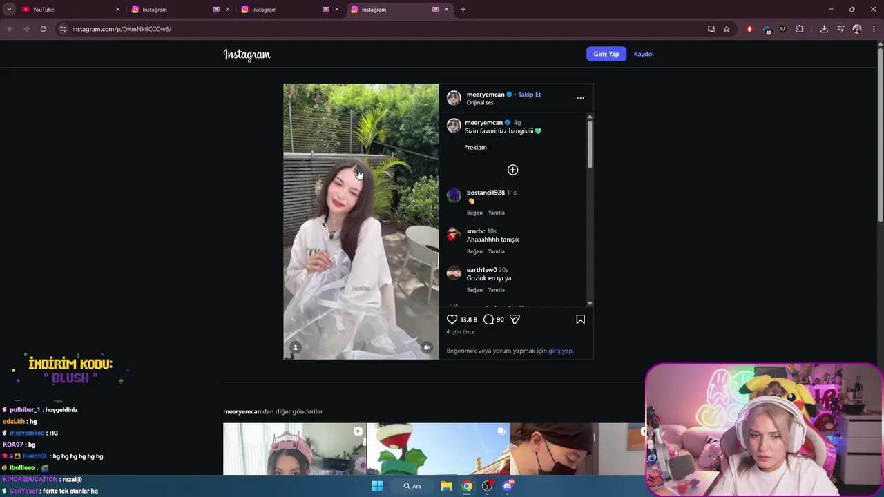Open Orijinal ses audio link

pos(480,103)
